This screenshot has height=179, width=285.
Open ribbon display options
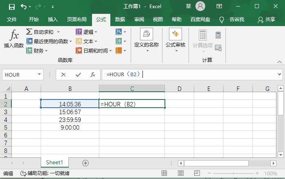(x=219, y=7)
